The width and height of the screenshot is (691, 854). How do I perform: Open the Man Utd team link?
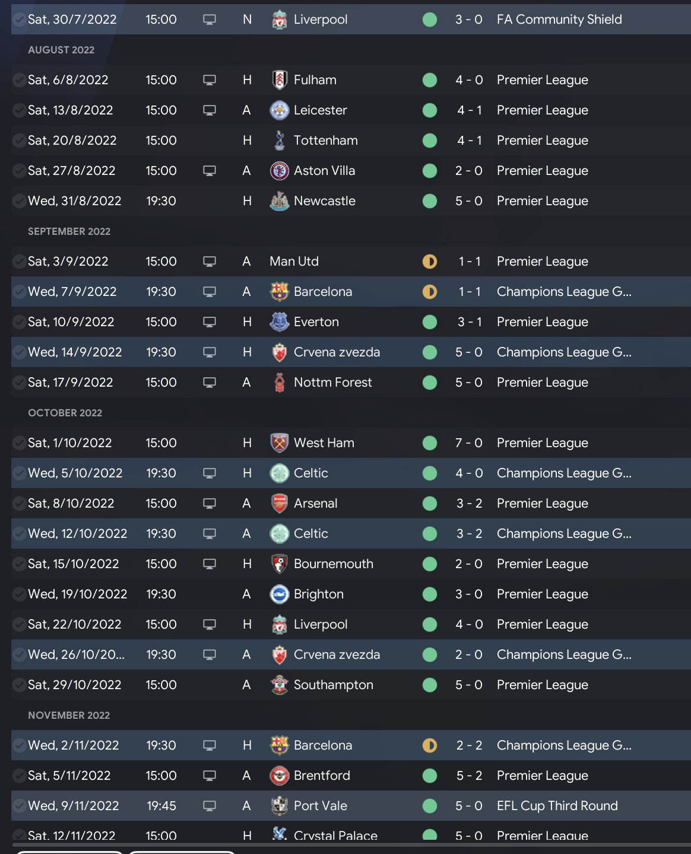click(294, 262)
